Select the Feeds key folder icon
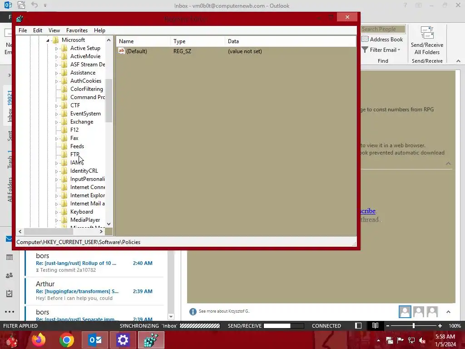 pos(64,146)
